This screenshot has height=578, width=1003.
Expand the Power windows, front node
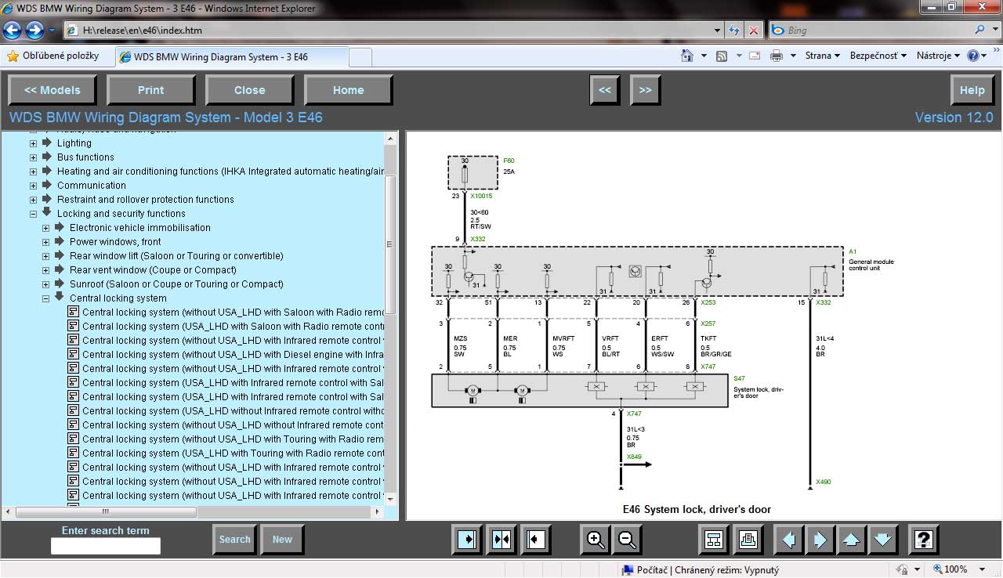click(x=46, y=242)
